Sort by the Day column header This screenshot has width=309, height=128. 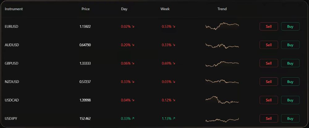click(x=124, y=9)
